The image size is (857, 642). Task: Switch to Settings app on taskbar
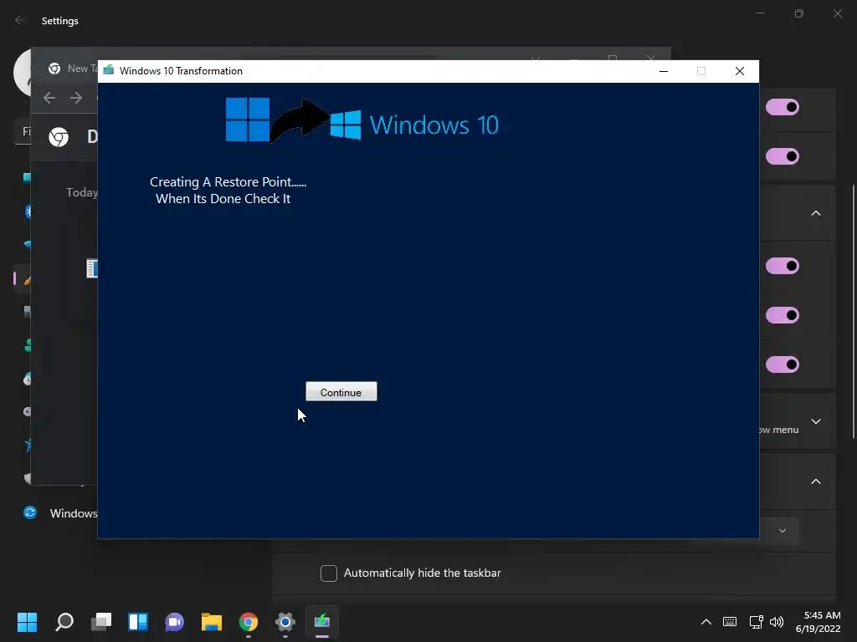point(285,622)
